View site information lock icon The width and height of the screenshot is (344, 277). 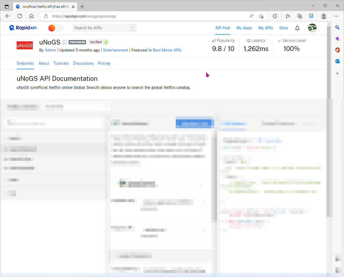(46, 16)
